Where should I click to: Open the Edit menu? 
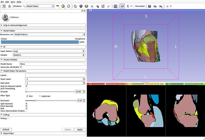tap(7, 2)
